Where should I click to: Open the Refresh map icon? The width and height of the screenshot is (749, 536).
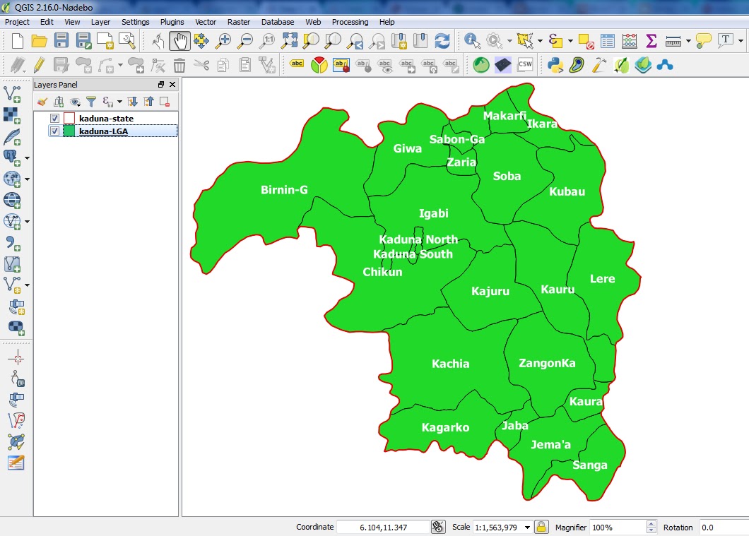click(443, 41)
